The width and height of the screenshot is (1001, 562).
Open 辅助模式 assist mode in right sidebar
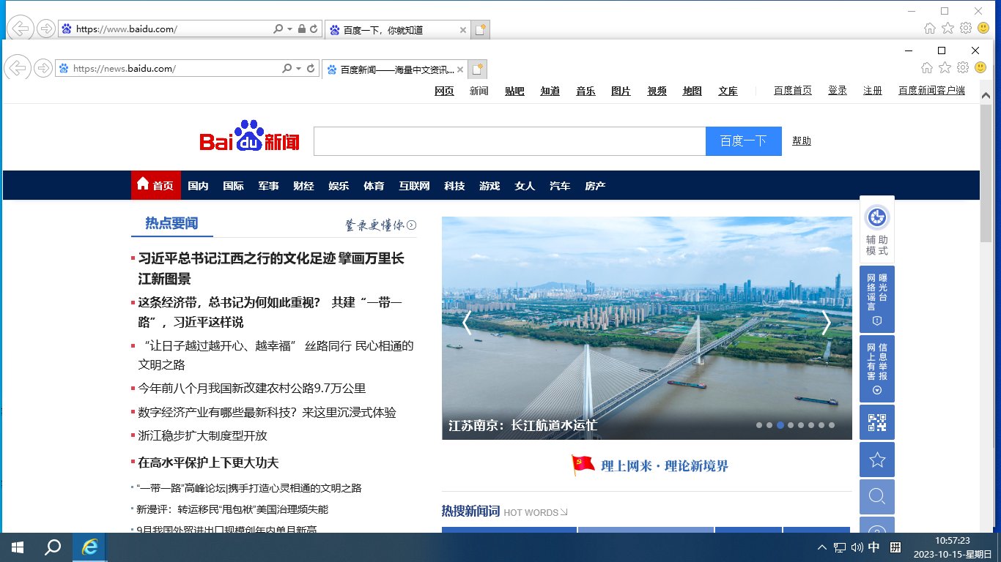point(876,229)
